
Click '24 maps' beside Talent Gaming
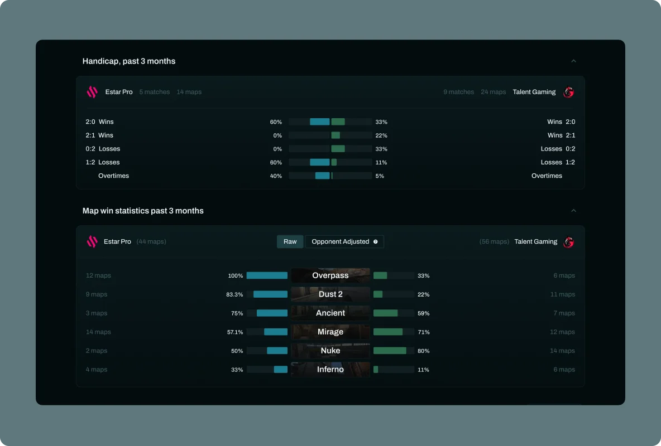pos(493,92)
